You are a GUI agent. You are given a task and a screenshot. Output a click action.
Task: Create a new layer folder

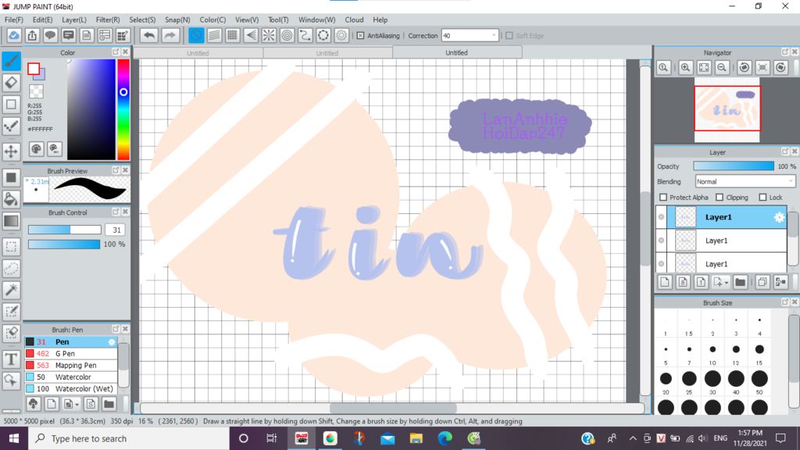coord(741,281)
